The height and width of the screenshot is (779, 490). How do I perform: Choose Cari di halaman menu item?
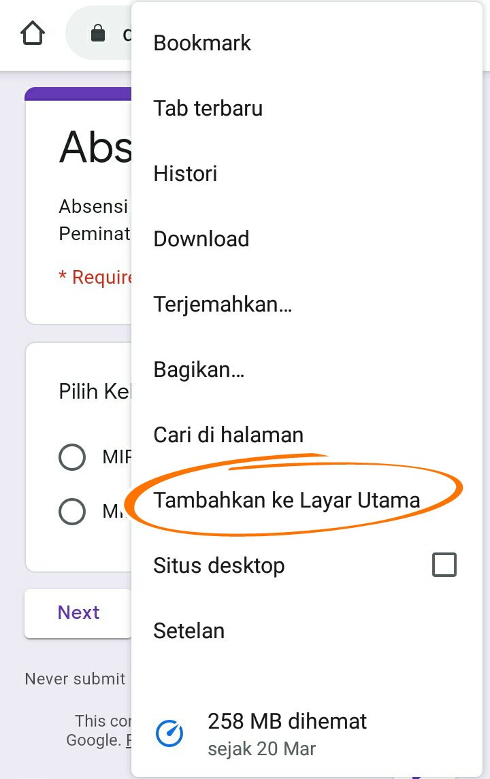pos(228,435)
